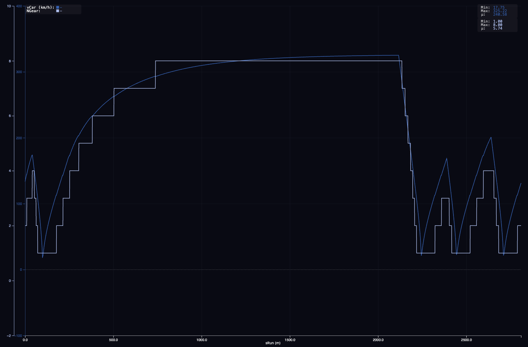This screenshot has width=528, height=347.
Task: Click the vCar minimum value 17.75
Action: click(499, 7)
